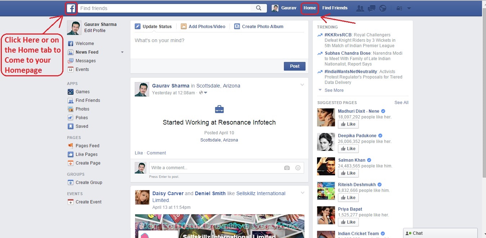Click Indian Cricket Team page name

tap(358, 234)
